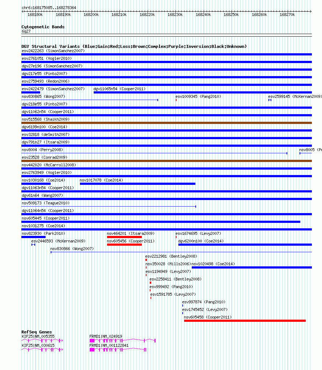Select nsv605458 (Cooper2011) loss label
This screenshot has height=370, width=322.
(208, 317)
